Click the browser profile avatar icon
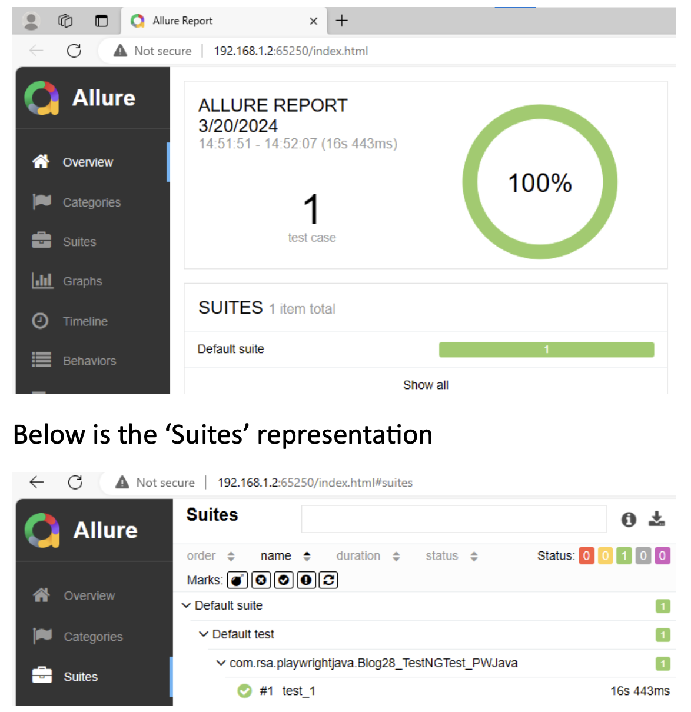Viewport: 691px width, 712px height. (x=31, y=21)
